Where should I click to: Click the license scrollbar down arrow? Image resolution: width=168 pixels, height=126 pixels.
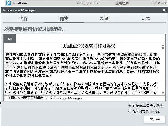click(163, 93)
